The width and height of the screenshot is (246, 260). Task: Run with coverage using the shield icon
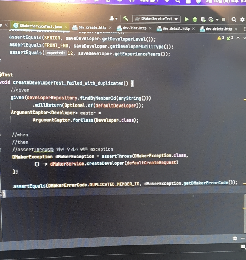point(203,20)
